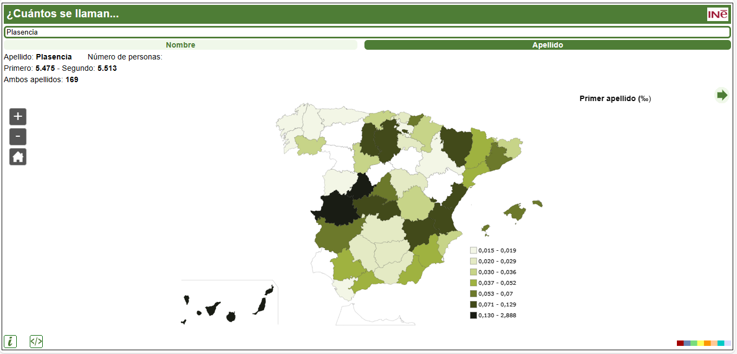Switch to the Apellido tab
Image resolution: width=737 pixels, height=354 pixels.
(x=549, y=45)
